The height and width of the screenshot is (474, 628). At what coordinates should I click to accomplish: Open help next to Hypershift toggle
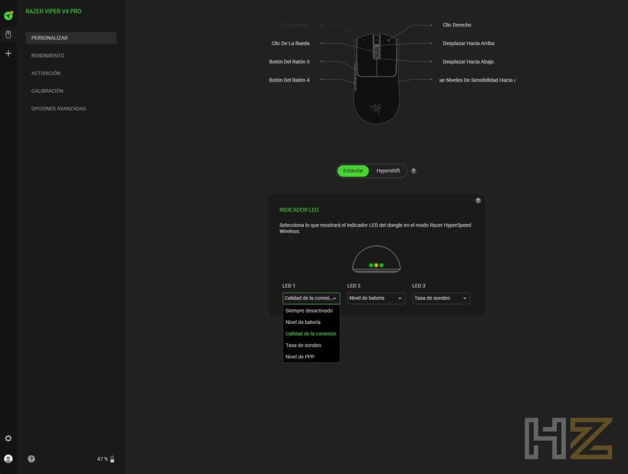click(x=413, y=171)
